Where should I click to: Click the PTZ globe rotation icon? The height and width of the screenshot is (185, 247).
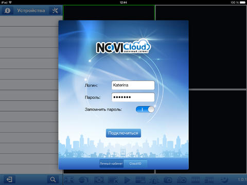[83, 180]
